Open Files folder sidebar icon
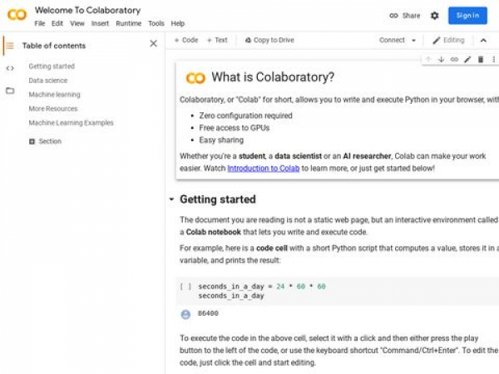 point(10,91)
